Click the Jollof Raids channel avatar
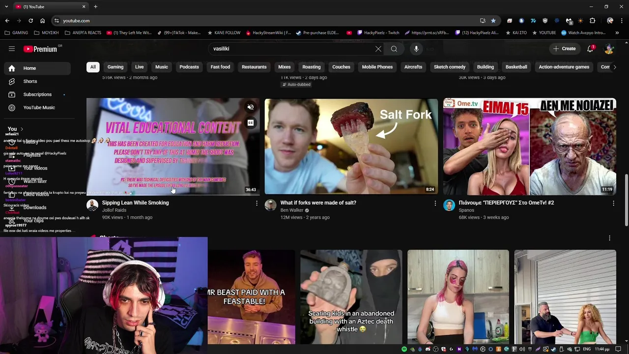 [x=92, y=205]
